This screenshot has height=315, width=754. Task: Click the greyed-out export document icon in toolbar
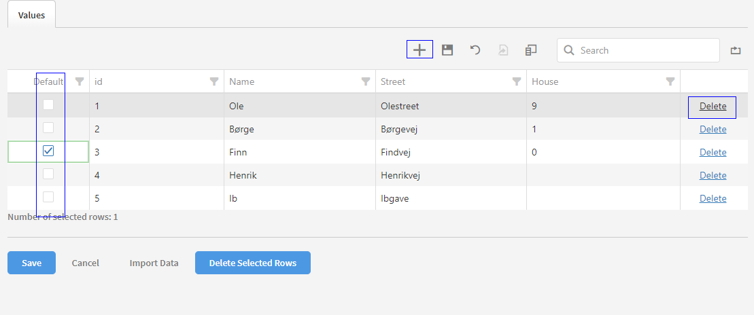click(503, 50)
